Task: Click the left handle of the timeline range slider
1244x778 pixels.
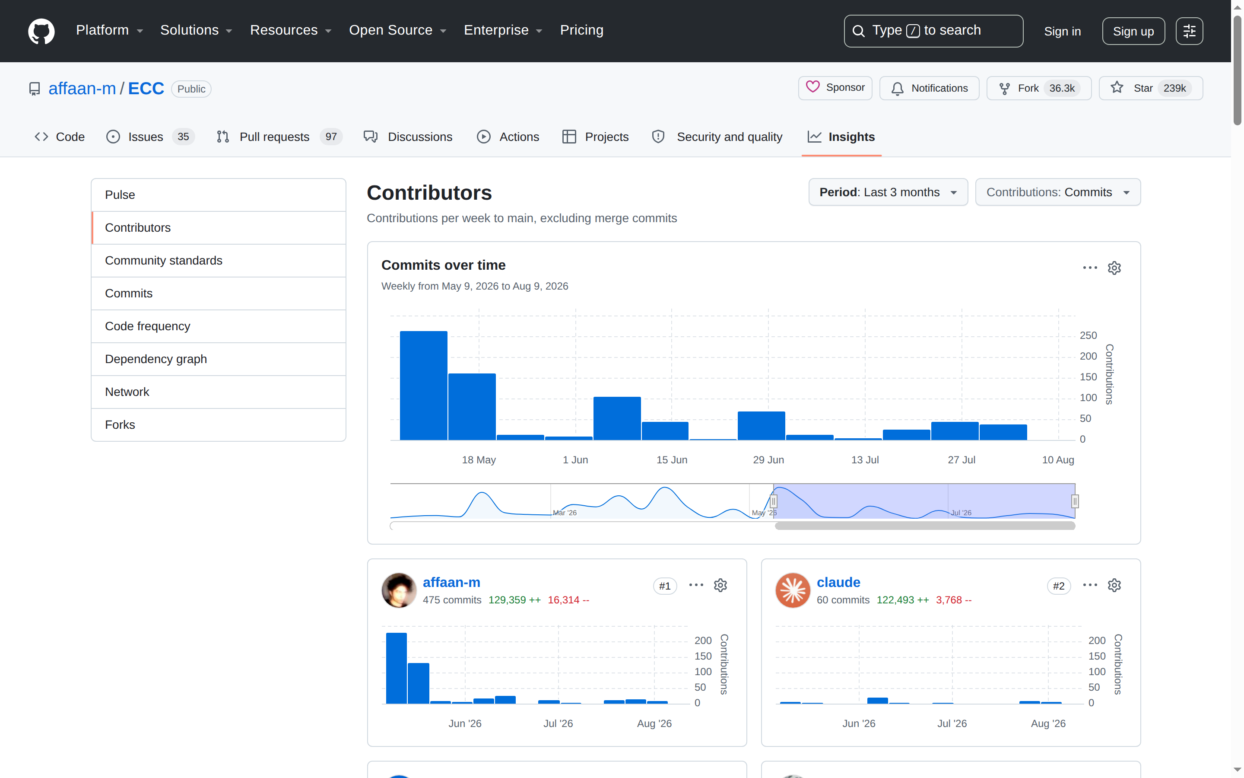Action: tap(773, 501)
